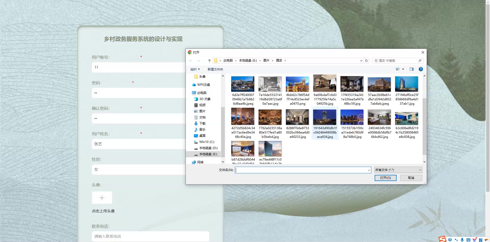
Task: Toggle the preview pane icon
Action: [x=411, y=69]
